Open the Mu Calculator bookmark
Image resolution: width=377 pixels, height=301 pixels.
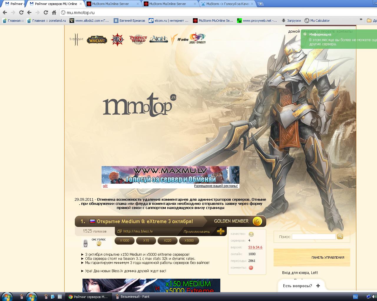317,21
